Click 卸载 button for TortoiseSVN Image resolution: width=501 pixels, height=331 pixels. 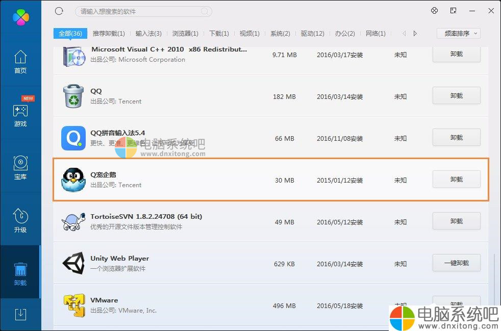456,221
